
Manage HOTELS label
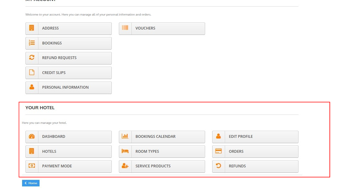point(49,152)
